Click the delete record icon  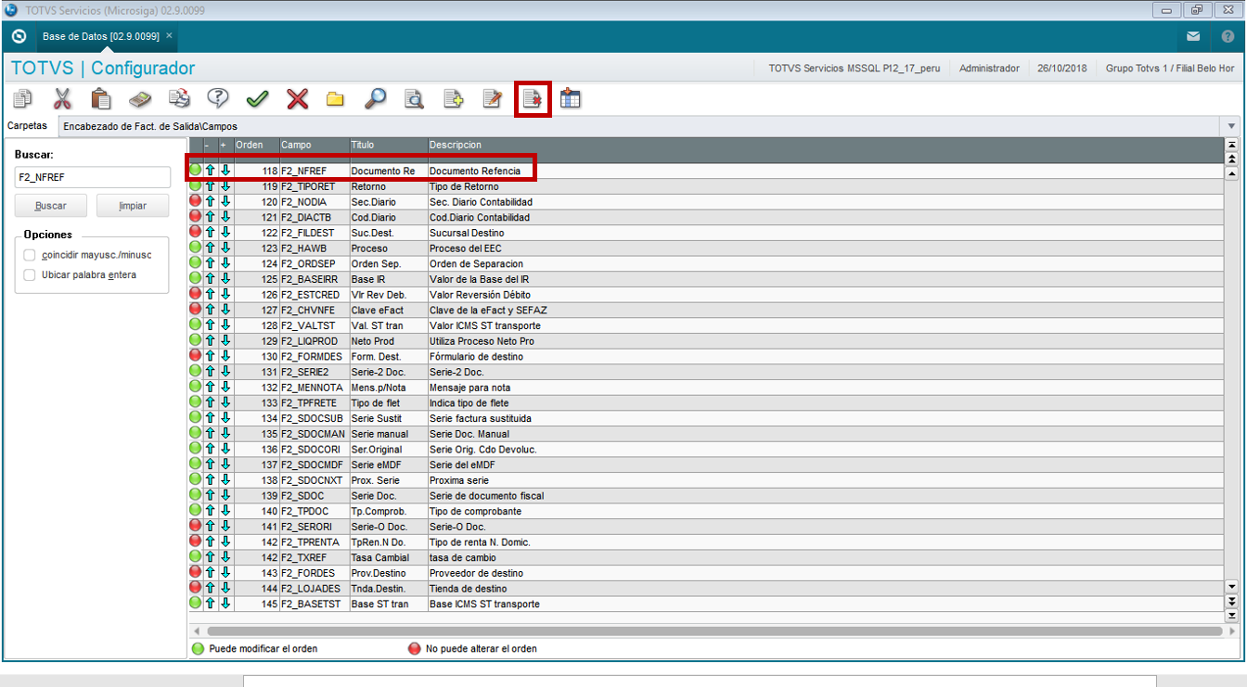tap(533, 98)
